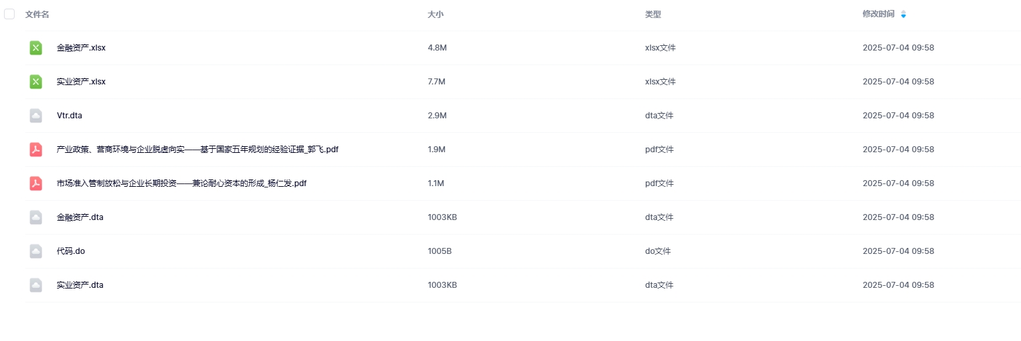Open 产业政策、营商环境与企业脱虚向实 PDF file
Image resolution: width=1021 pixels, height=341 pixels.
(x=197, y=150)
